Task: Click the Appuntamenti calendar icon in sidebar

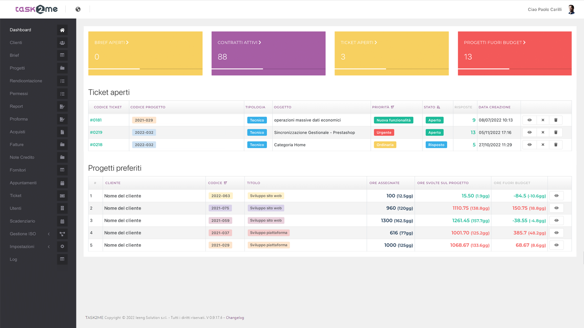Action: (x=63, y=183)
